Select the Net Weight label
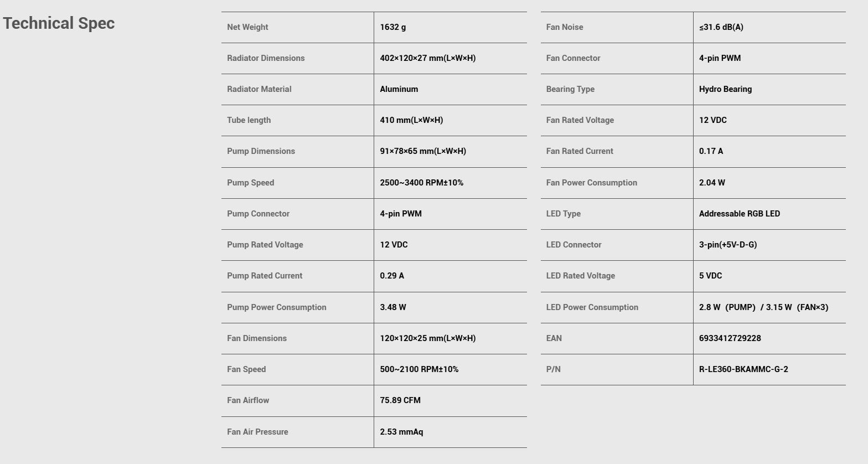This screenshot has width=868, height=464. point(247,27)
